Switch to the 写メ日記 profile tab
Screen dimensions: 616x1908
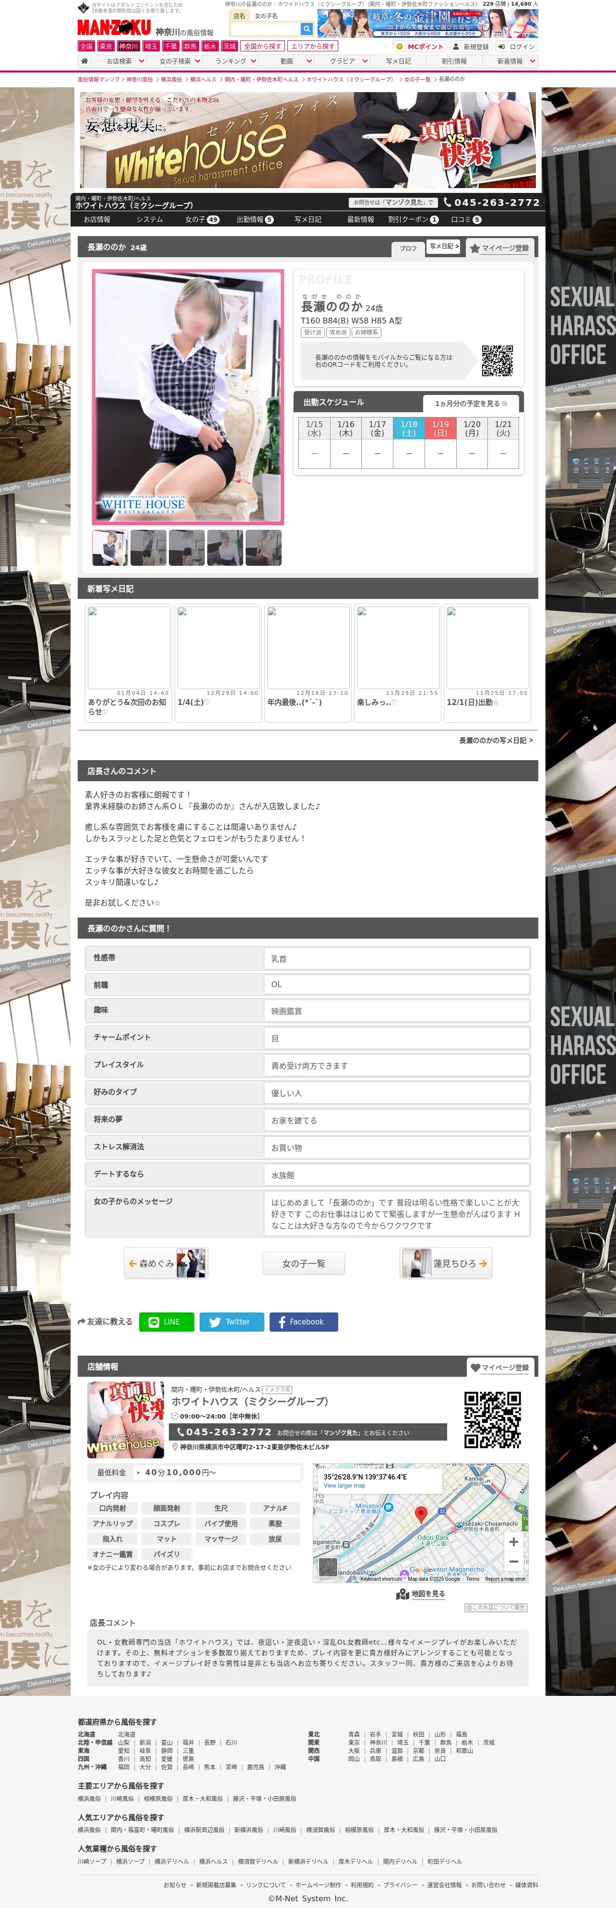(x=444, y=247)
